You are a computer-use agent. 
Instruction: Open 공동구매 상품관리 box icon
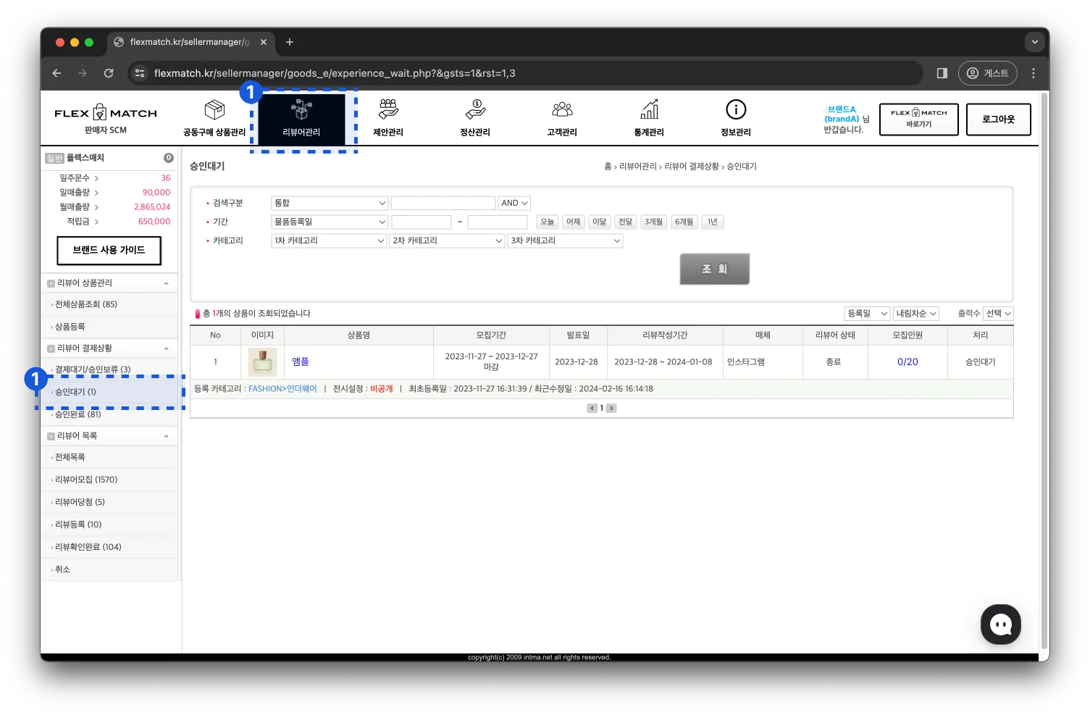(x=214, y=110)
